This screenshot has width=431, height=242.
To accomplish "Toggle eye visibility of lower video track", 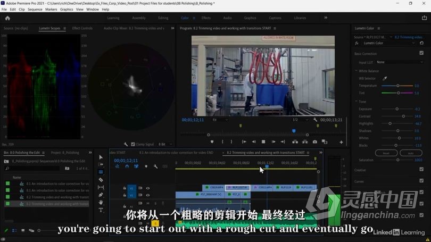I will pos(148,195).
